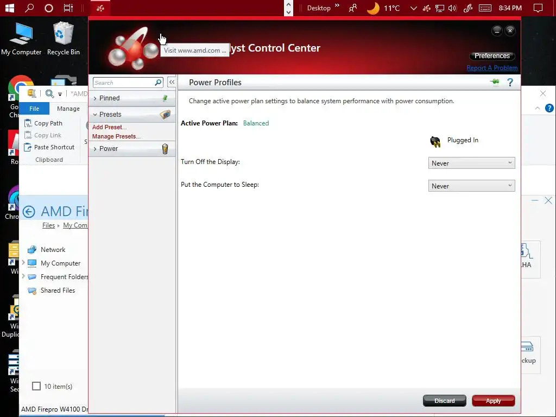556x417 pixels.
Task: Open the File tab in file manager
Action: click(x=34, y=109)
